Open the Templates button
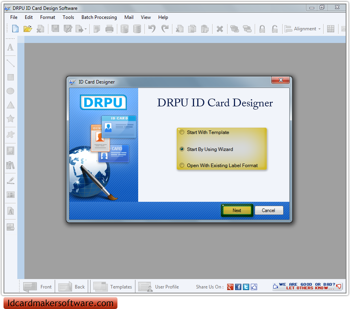Viewport: 350px width, 309px height. click(x=113, y=287)
